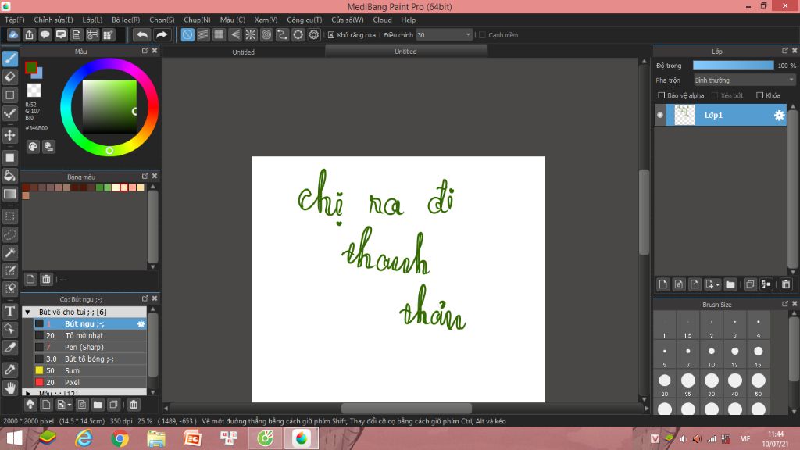Select the Text tool
This screenshot has height=450, width=800.
(9, 311)
